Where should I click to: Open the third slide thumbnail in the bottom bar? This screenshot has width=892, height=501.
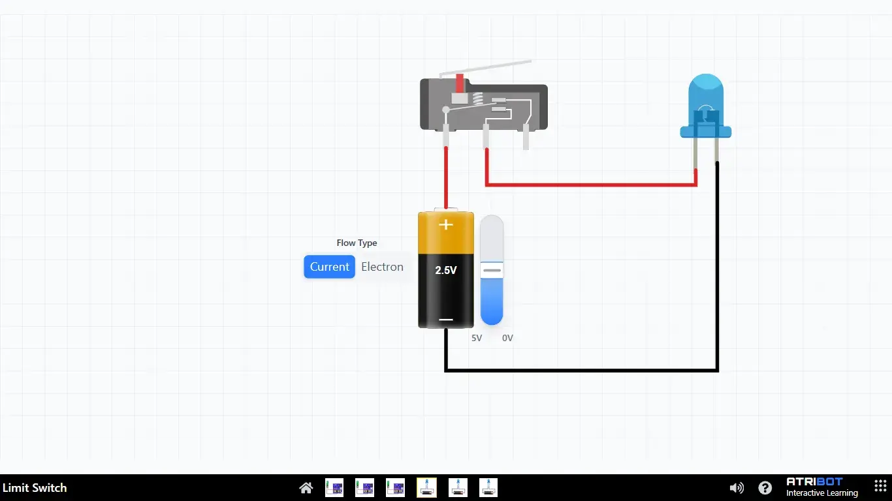coord(395,487)
